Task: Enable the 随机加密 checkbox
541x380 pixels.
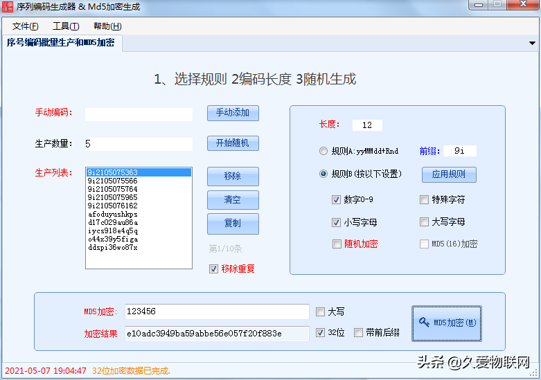Action: 337,244
